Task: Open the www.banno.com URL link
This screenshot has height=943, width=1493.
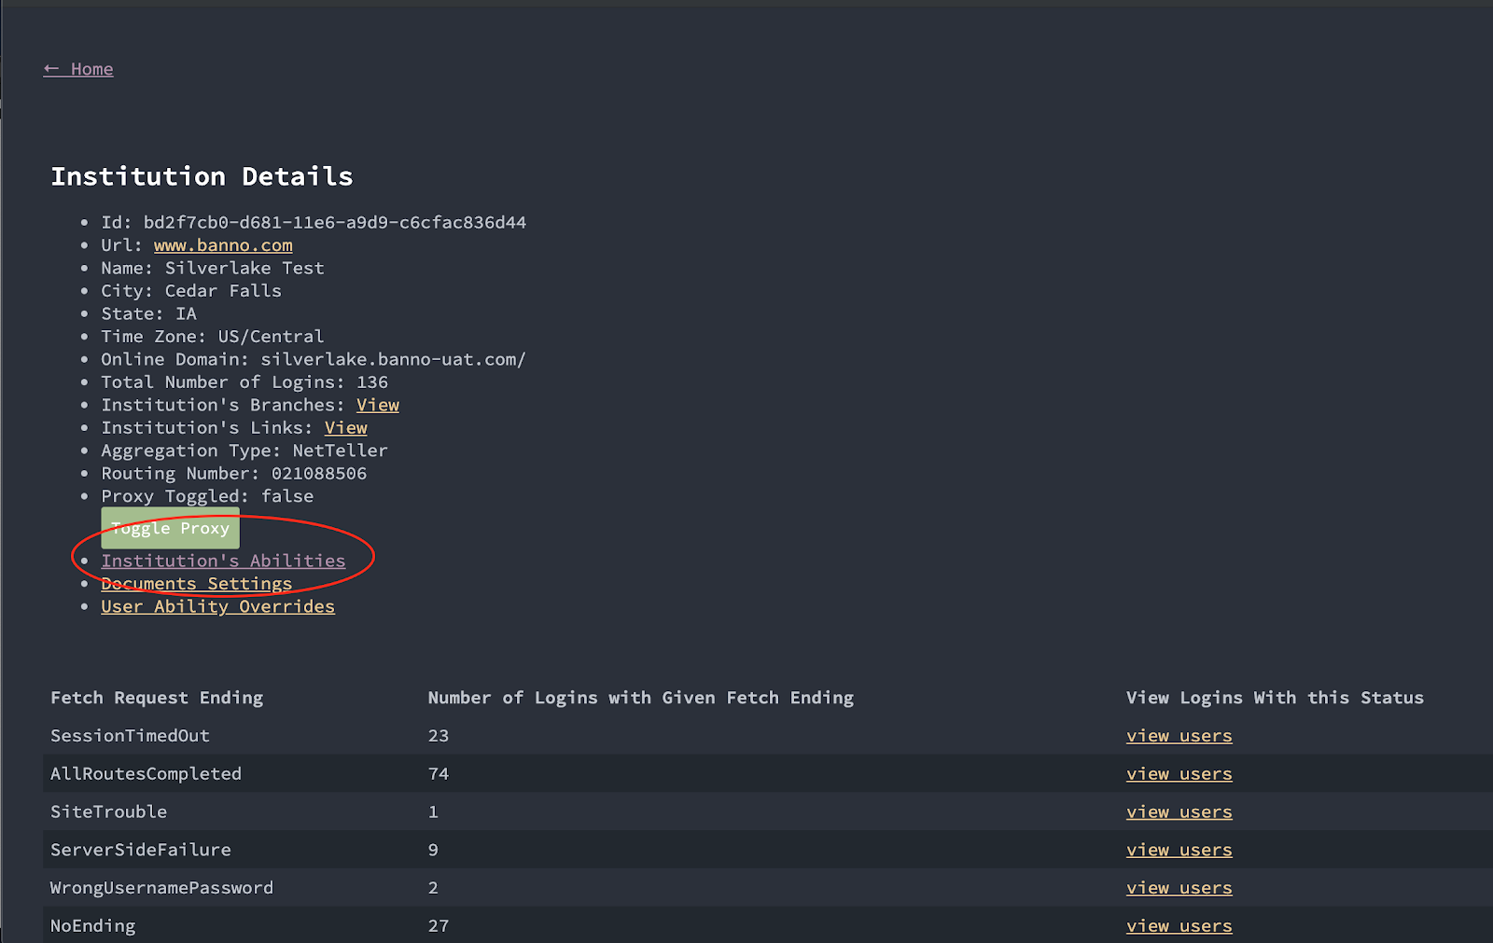Action: pyautogui.click(x=223, y=245)
